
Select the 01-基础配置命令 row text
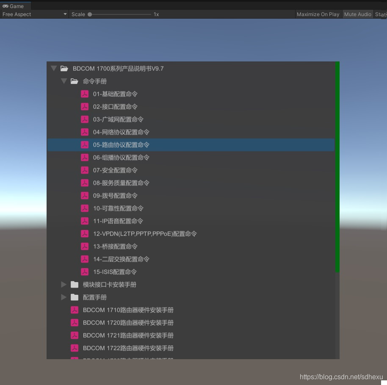(115, 94)
